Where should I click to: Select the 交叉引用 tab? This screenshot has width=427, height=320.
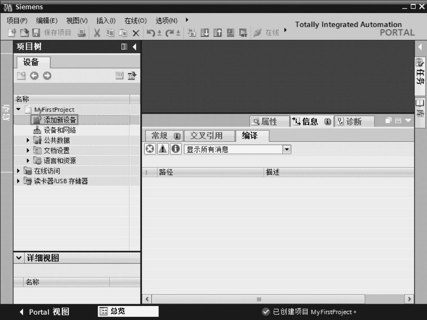pyautogui.click(x=209, y=135)
